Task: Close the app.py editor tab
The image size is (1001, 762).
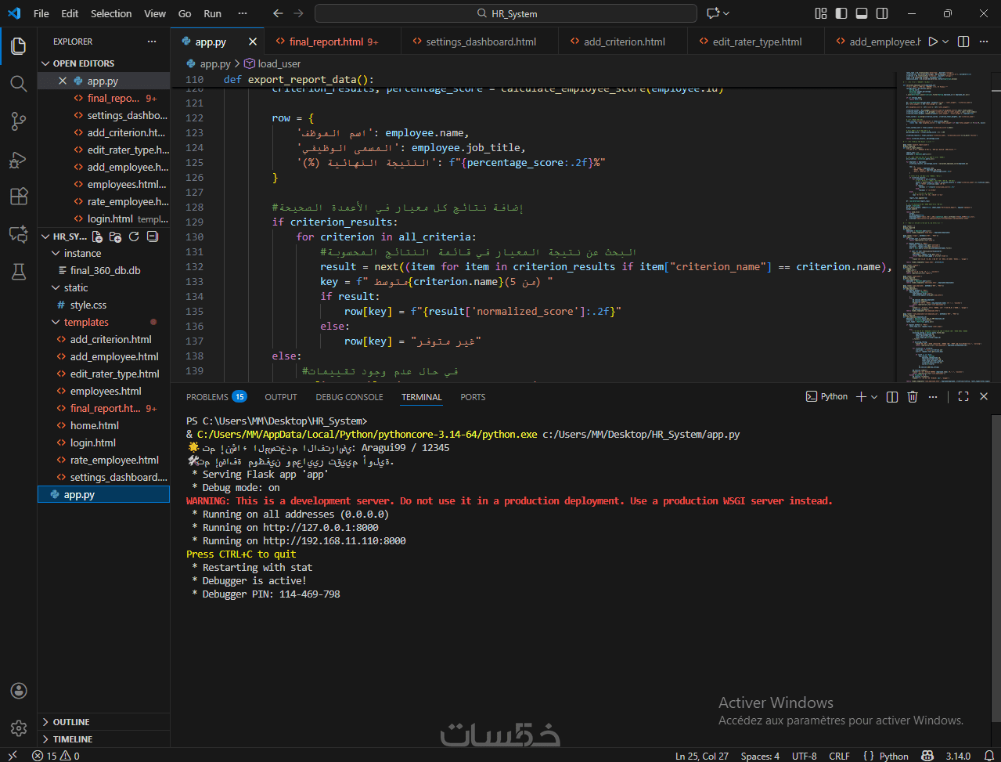Action: pyautogui.click(x=253, y=42)
